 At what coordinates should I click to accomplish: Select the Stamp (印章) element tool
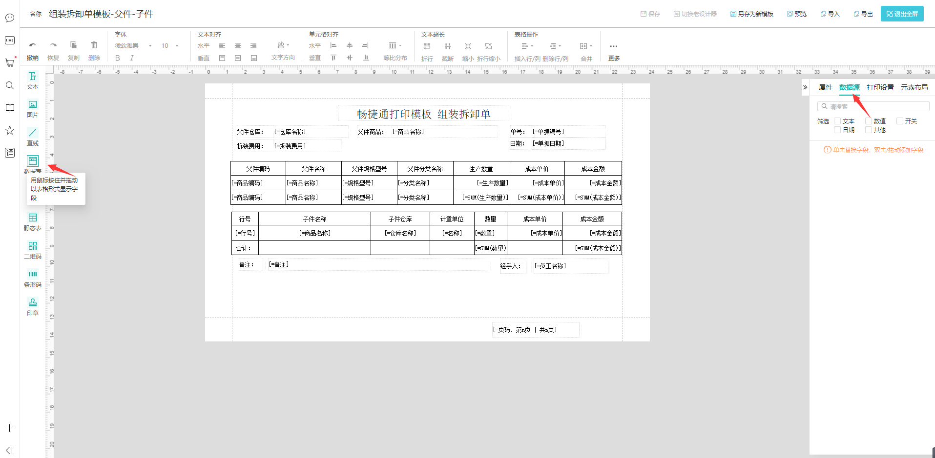point(33,307)
